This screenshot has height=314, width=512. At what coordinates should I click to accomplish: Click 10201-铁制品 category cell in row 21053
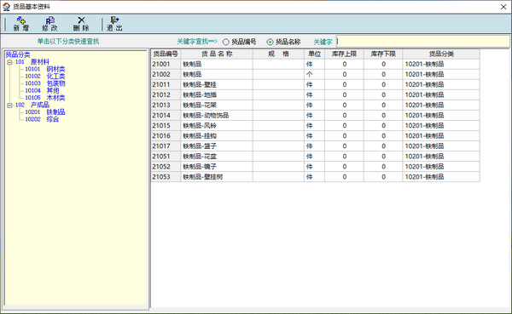click(x=441, y=177)
